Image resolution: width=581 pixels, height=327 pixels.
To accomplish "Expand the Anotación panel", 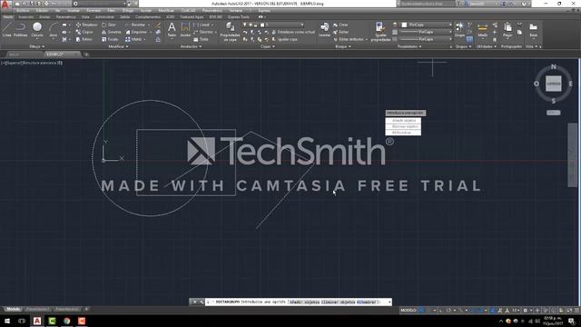I will point(191,46).
